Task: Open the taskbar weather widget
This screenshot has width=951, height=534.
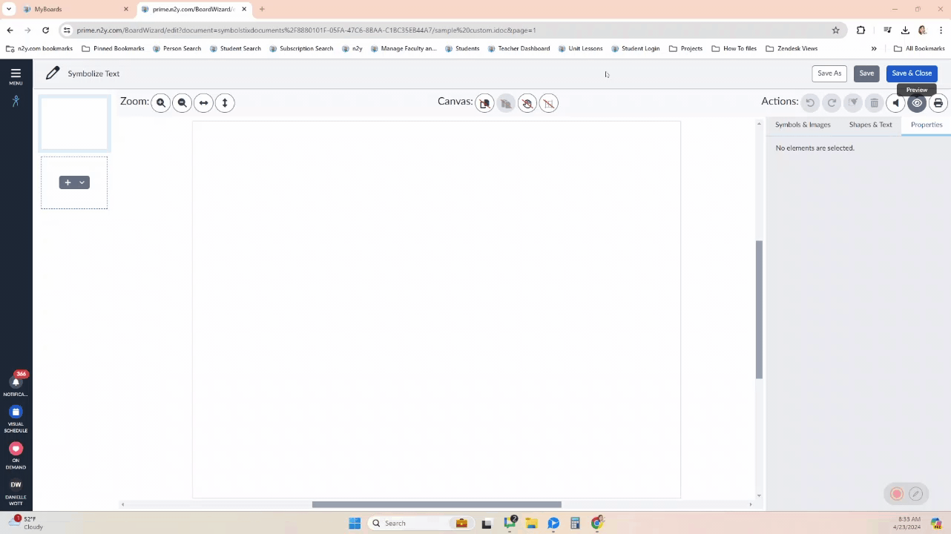Action: coord(25,523)
